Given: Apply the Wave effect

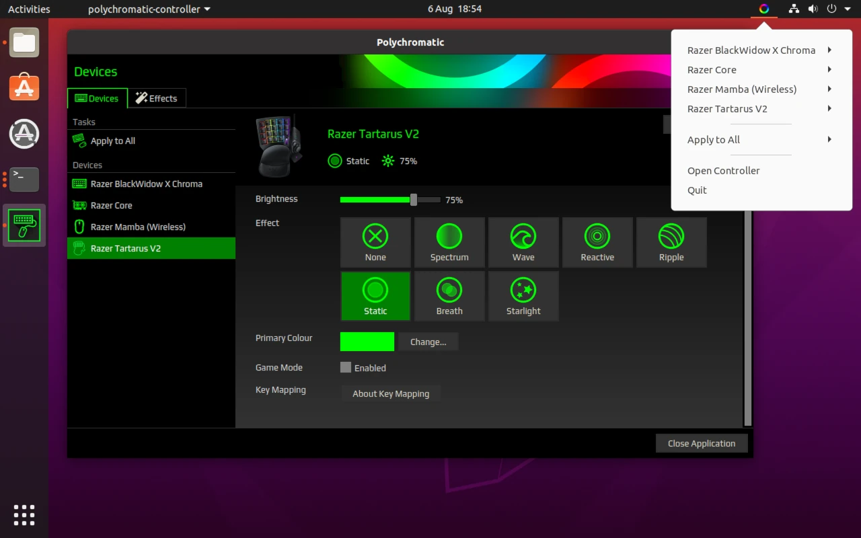Looking at the screenshot, I should pyautogui.click(x=523, y=242).
